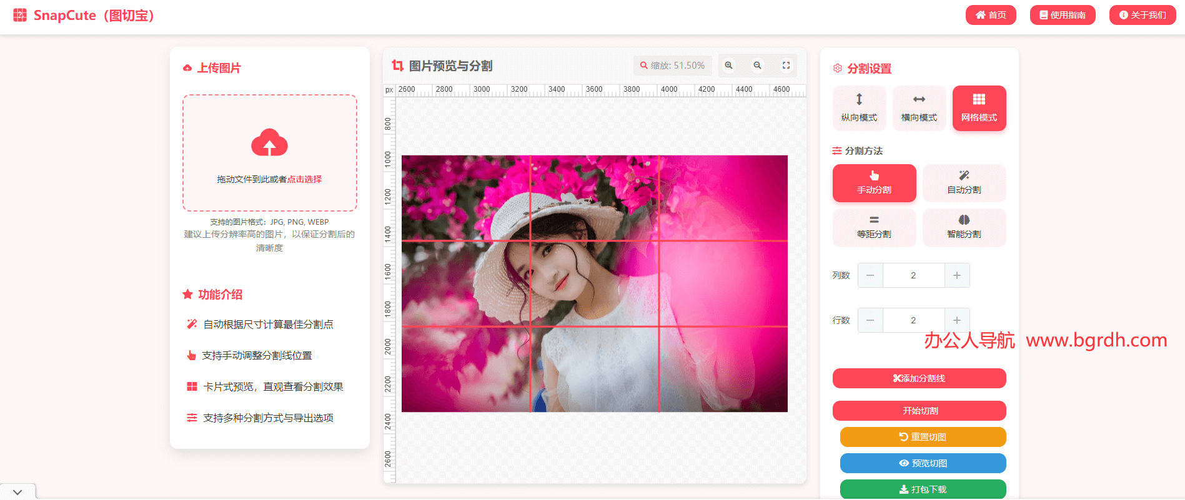The height and width of the screenshot is (500, 1185).
Task: Select 横向模式 horizontal split mode
Action: point(919,108)
